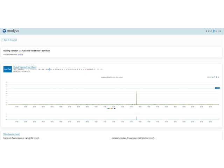
Task: Click the chart zoom in icon
Action: click(208, 77)
